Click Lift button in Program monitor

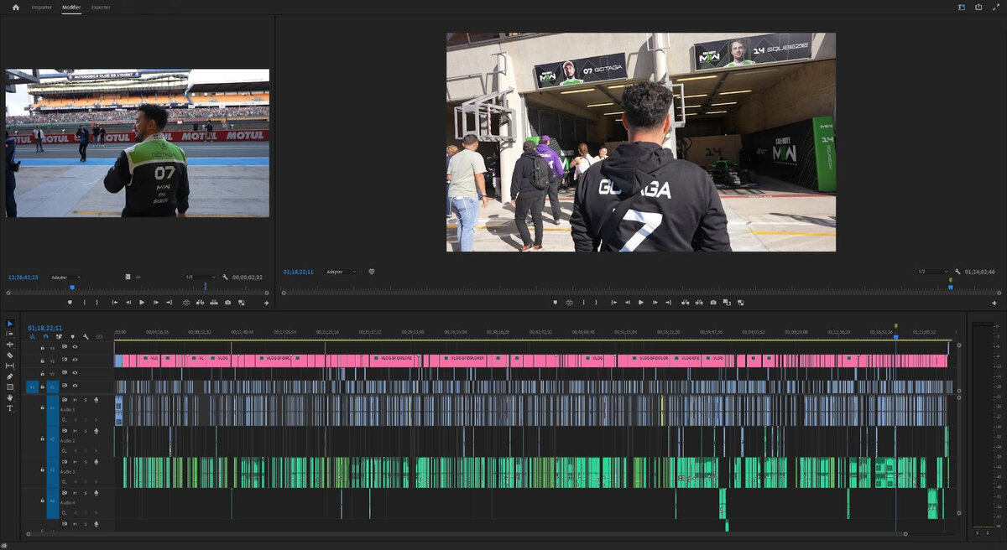[686, 302]
